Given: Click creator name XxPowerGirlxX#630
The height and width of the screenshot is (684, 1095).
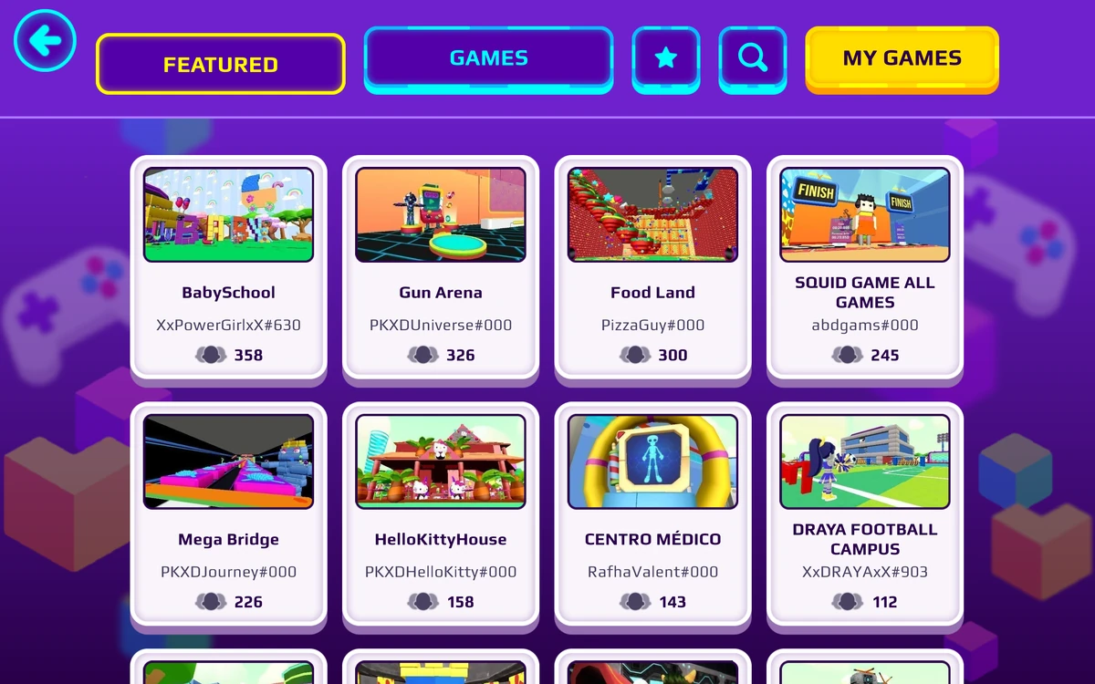Looking at the screenshot, I should point(229,325).
